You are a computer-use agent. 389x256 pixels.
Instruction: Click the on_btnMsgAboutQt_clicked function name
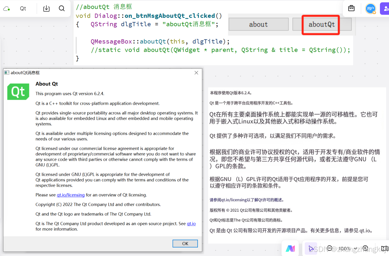pos(170,16)
